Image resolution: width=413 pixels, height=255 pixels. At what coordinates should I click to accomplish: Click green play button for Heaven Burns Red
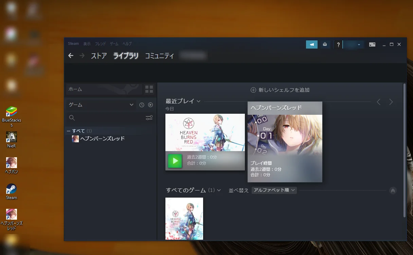pos(175,161)
